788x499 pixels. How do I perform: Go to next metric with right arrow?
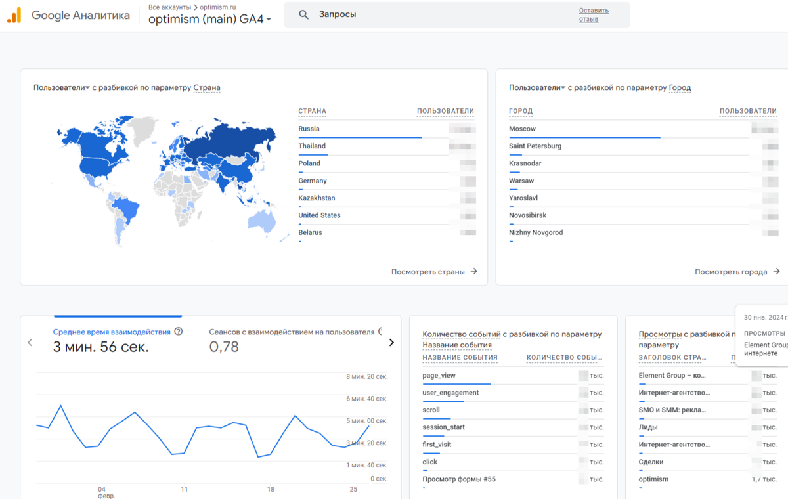click(391, 342)
